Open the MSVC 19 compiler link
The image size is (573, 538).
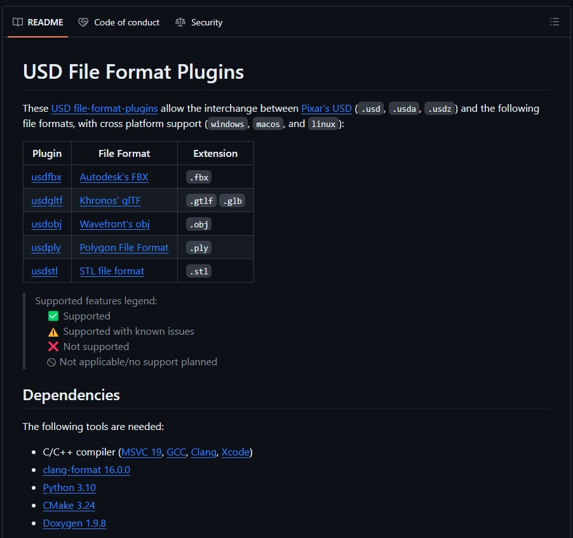pos(142,452)
